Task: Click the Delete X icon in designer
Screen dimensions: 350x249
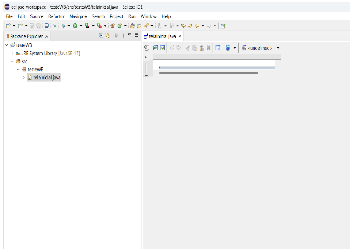Action: click(209, 48)
